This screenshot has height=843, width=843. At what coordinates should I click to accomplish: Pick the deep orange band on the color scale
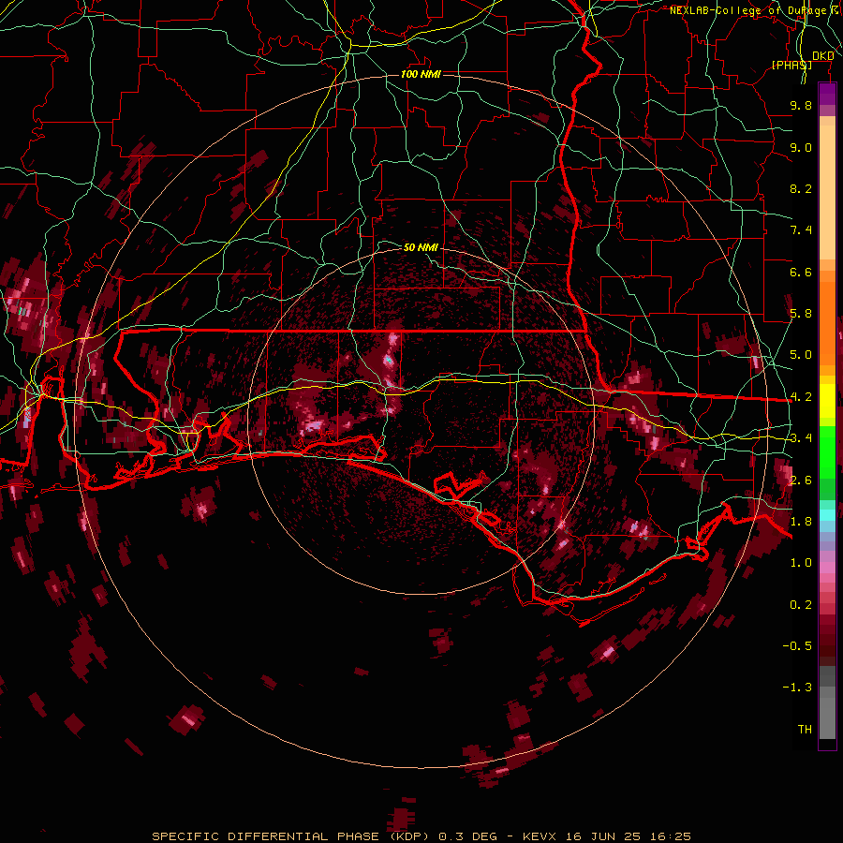(x=827, y=322)
